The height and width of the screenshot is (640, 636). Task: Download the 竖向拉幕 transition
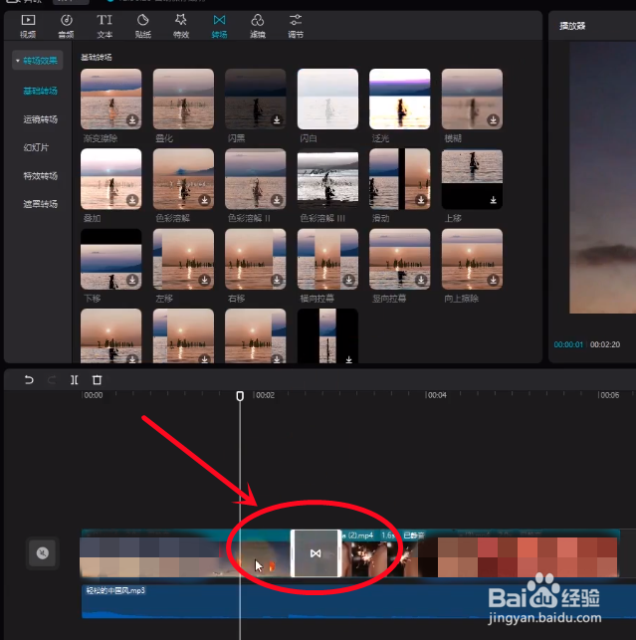tap(421, 280)
